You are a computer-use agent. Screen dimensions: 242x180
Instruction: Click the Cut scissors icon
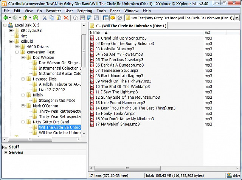(x=45, y=18)
